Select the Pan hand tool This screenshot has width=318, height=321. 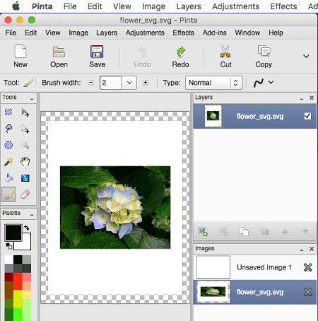25,162
